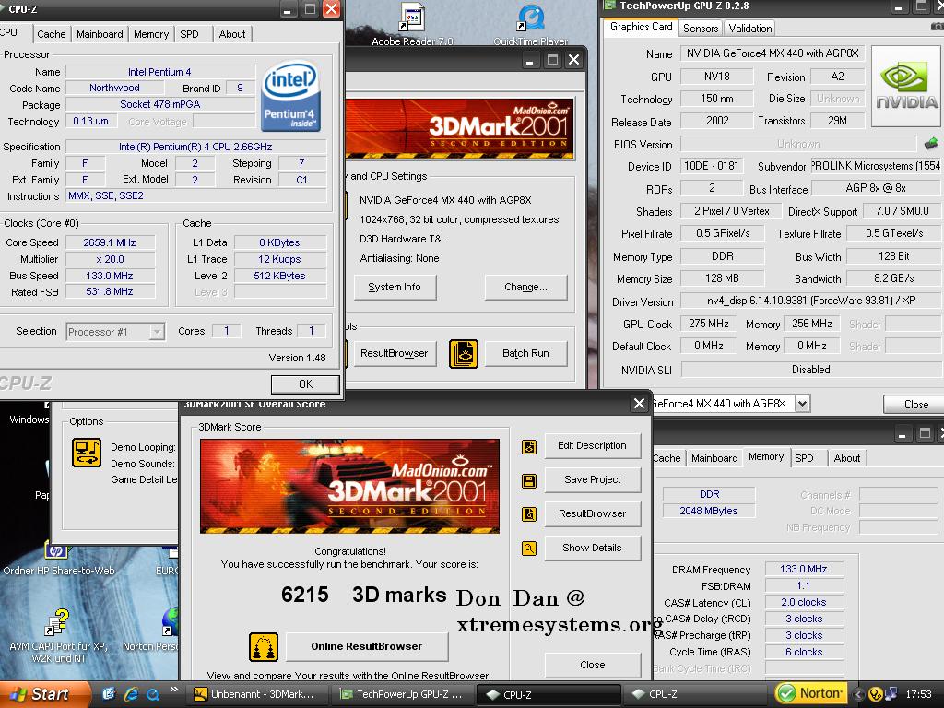944x708 pixels.
Task: Click the Save Project button
Action: [x=593, y=479]
